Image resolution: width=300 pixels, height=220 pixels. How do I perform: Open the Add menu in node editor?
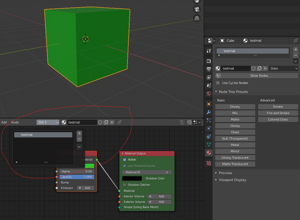pyautogui.click(x=4, y=122)
